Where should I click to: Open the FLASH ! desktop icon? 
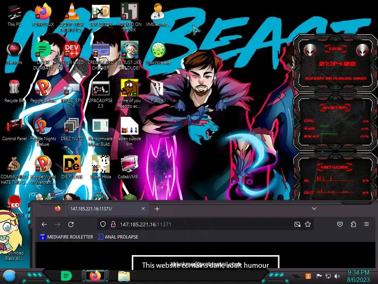point(158,91)
